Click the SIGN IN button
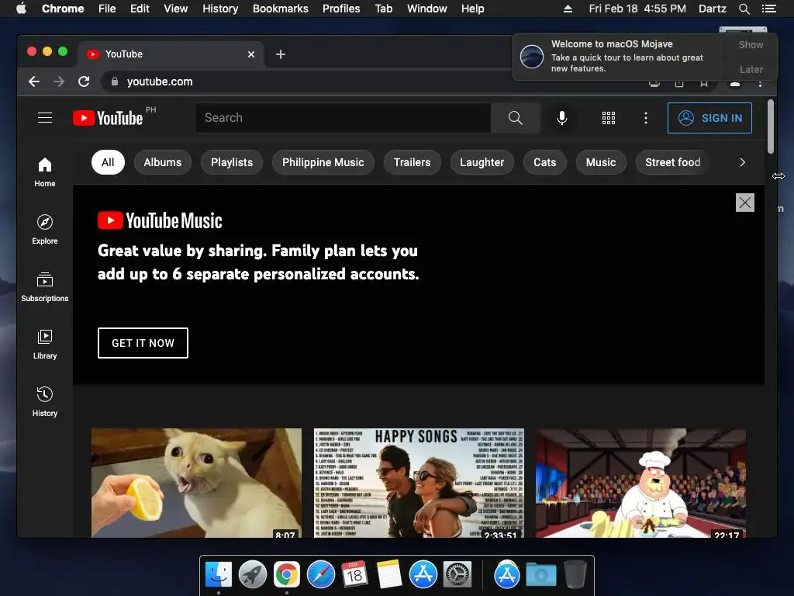This screenshot has height=596, width=794. click(709, 118)
